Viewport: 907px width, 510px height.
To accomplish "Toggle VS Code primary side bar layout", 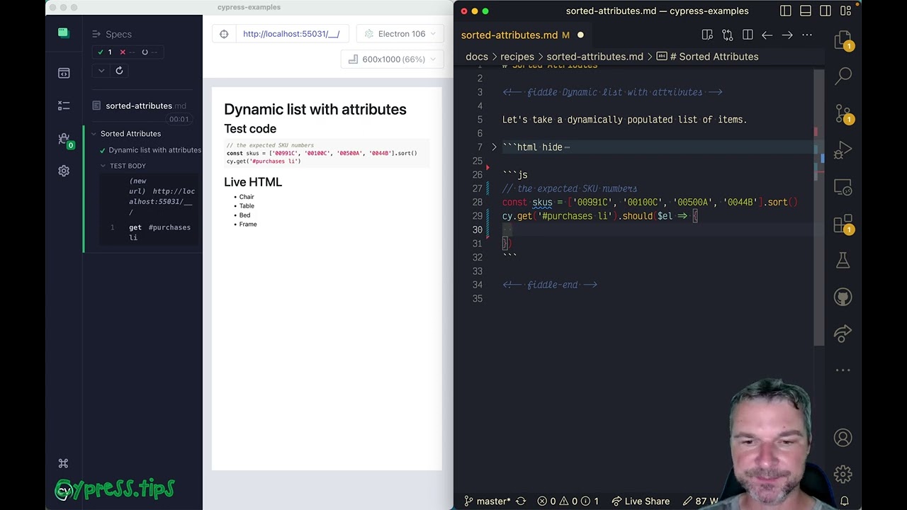I will click(x=785, y=11).
